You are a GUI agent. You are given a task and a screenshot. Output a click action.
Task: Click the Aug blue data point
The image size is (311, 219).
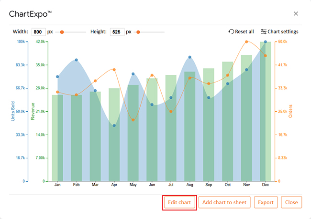tap(189, 57)
